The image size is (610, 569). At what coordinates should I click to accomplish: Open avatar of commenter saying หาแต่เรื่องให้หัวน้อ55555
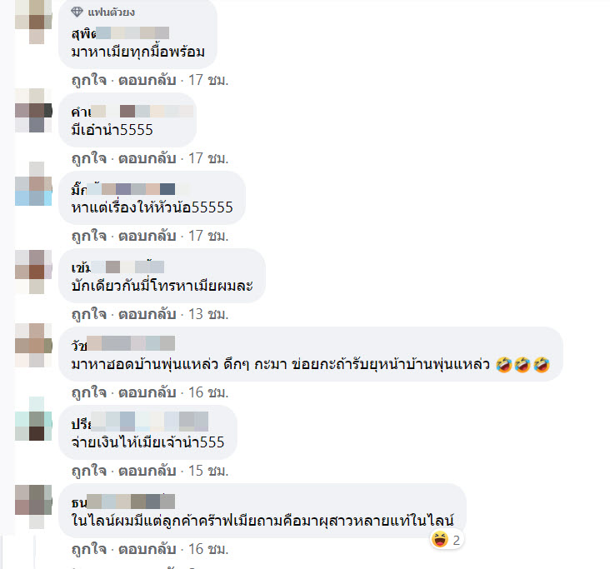[33, 184]
